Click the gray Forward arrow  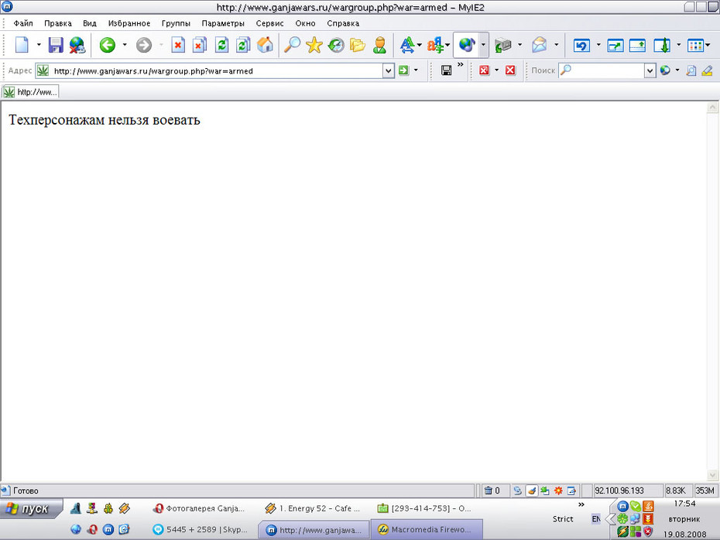144,45
